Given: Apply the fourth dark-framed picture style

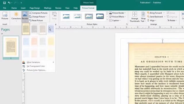Looking at the screenshot, I should point(100,16).
